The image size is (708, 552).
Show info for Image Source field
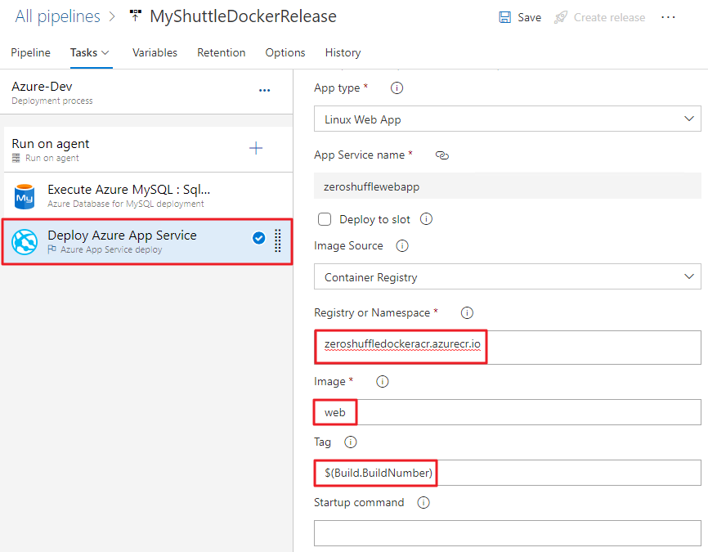pos(402,245)
